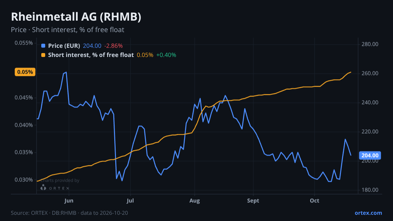Select the 'Short interest, % of free float' legend label
Viewport: 393px width, 221px height.
[91, 55]
